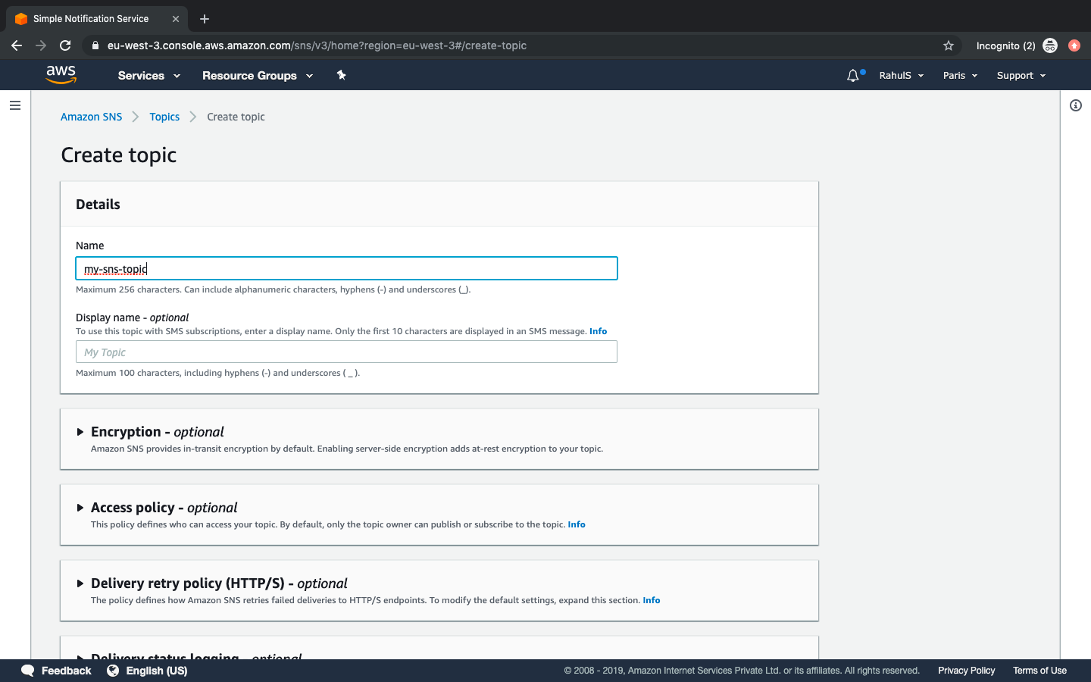Click the padlock icon in the address bar
Image resolution: width=1091 pixels, height=682 pixels.
click(x=95, y=45)
